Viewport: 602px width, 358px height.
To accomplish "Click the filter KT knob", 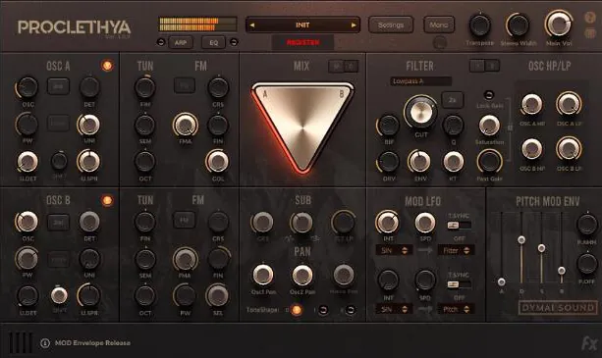I will tap(453, 162).
